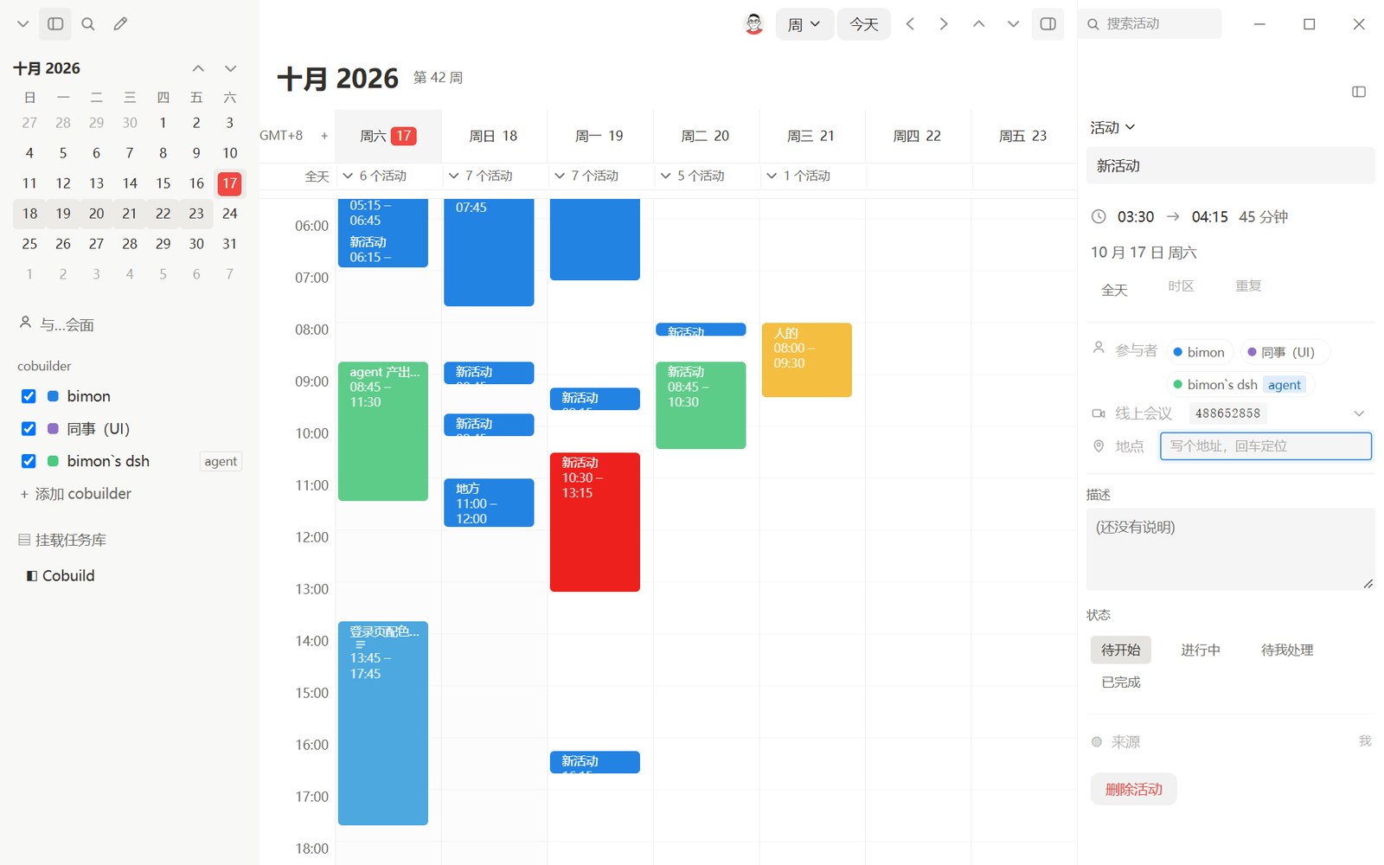The height and width of the screenshot is (865, 1384).
Task: Uncheck the bimon`s dsh calendar checkbox
Action: point(29,461)
